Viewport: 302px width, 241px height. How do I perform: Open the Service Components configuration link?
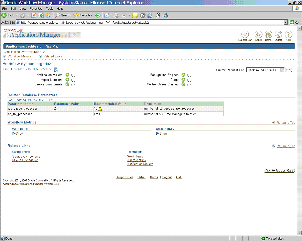click(x=26, y=157)
